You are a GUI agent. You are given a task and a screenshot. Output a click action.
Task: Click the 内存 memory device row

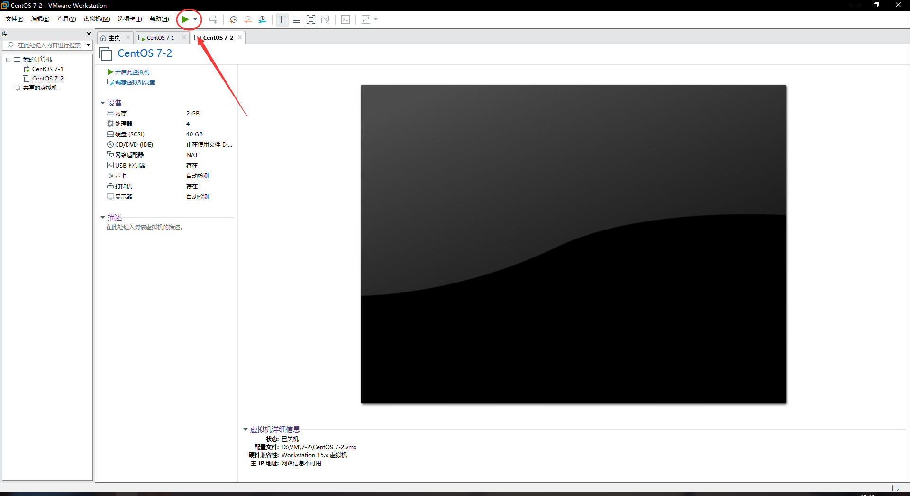pyautogui.click(x=170, y=114)
